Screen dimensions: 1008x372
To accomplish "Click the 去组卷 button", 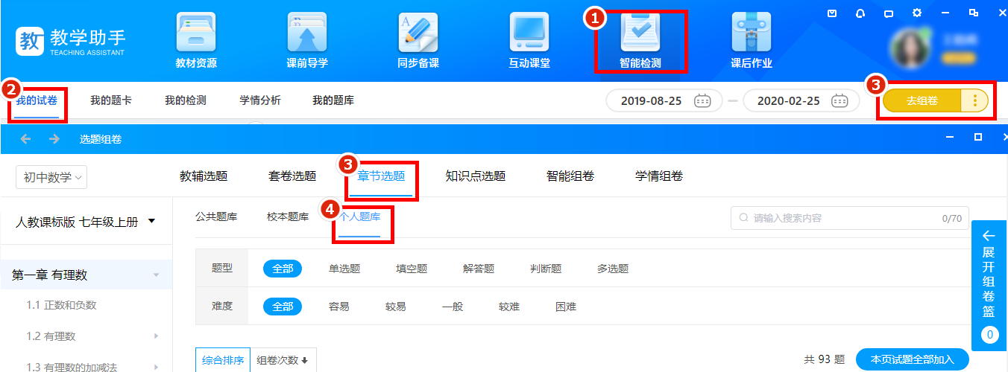I will coord(922,101).
